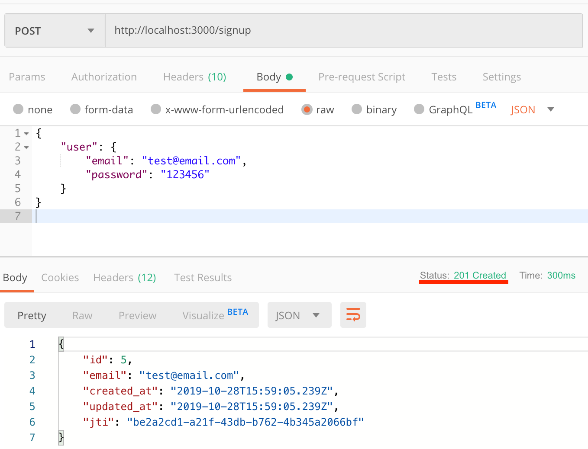This screenshot has height=449, width=588.
Task: Open the request body JSON language dropdown
Action: pyautogui.click(x=532, y=109)
